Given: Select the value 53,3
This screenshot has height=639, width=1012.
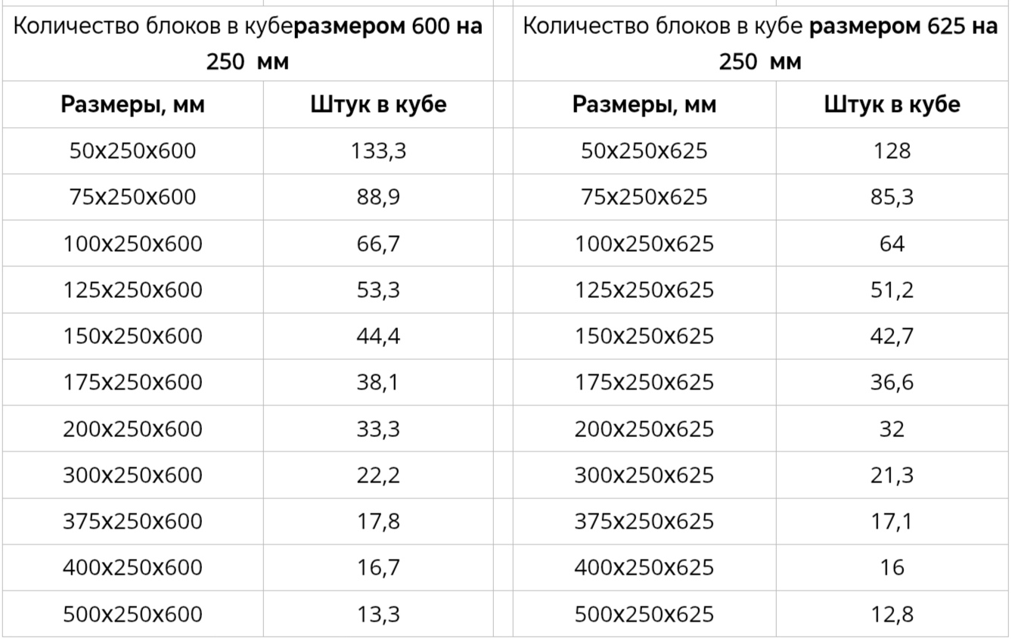Looking at the screenshot, I should point(378,290).
